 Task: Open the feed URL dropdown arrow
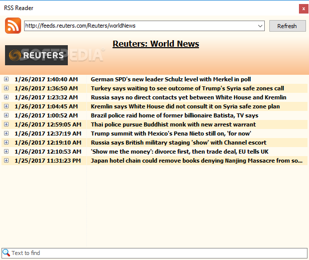pos(260,26)
